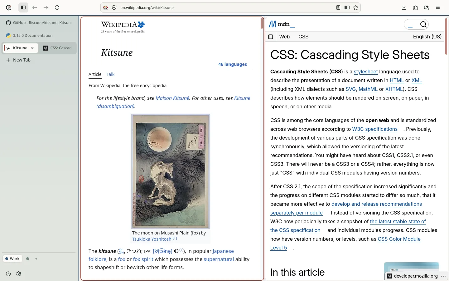Open the shield tracking protection icon
This screenshot has height=281, width=449.
(x=114, y=7)
